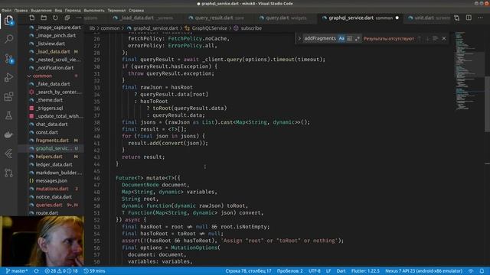Open mutations.dart in explorer
Viewport: 490px width, 275px height.
(x=52, y=189)
